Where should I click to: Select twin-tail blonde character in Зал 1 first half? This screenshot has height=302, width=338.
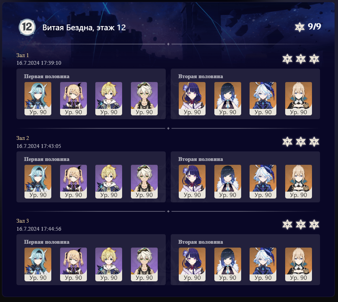(73, 98)
